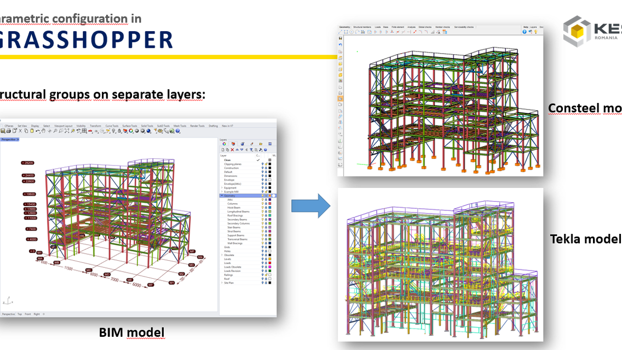Switch to Right viewport tab in Rhino
The width and height of the screenshot is (622, 350).
pos(37,314)
